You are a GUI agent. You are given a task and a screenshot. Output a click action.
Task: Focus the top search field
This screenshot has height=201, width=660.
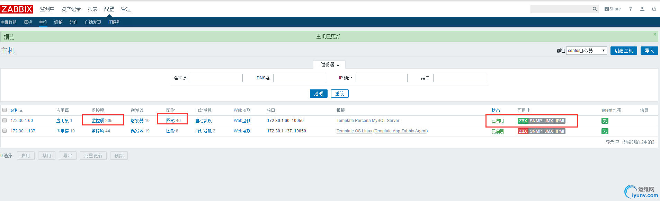click(561, 9)
